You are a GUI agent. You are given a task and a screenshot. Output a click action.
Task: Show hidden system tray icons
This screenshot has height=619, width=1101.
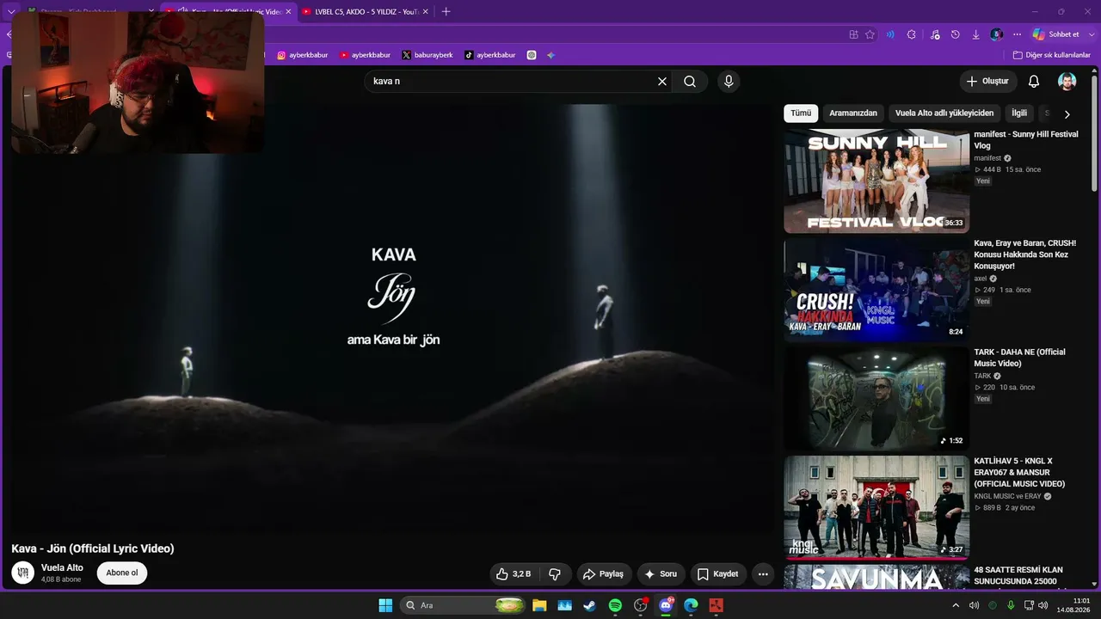point(955,605)
